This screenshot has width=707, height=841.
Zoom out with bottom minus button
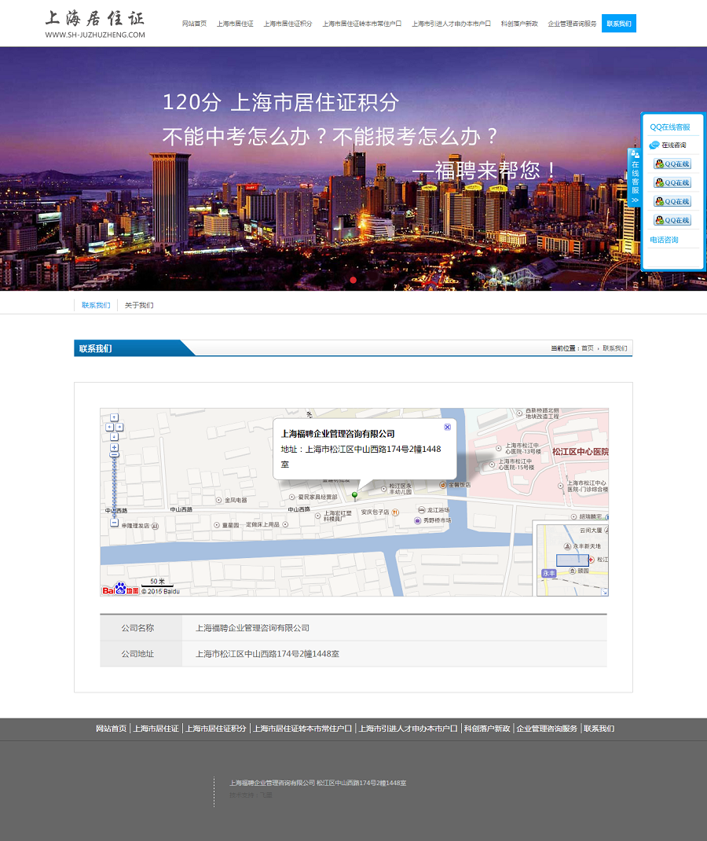(x=114, y=523)
